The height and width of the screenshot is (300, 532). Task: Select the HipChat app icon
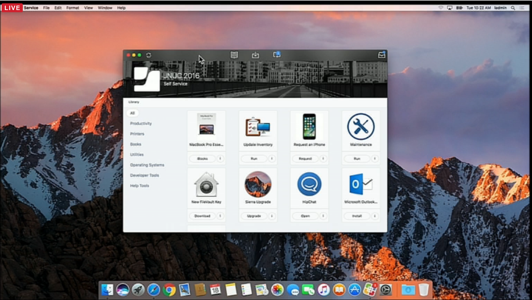coord(309,184)
